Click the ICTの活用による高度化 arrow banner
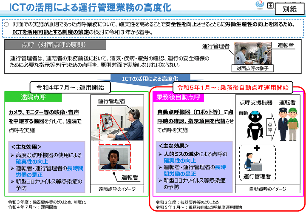306x212 pixels. point(150,79)
